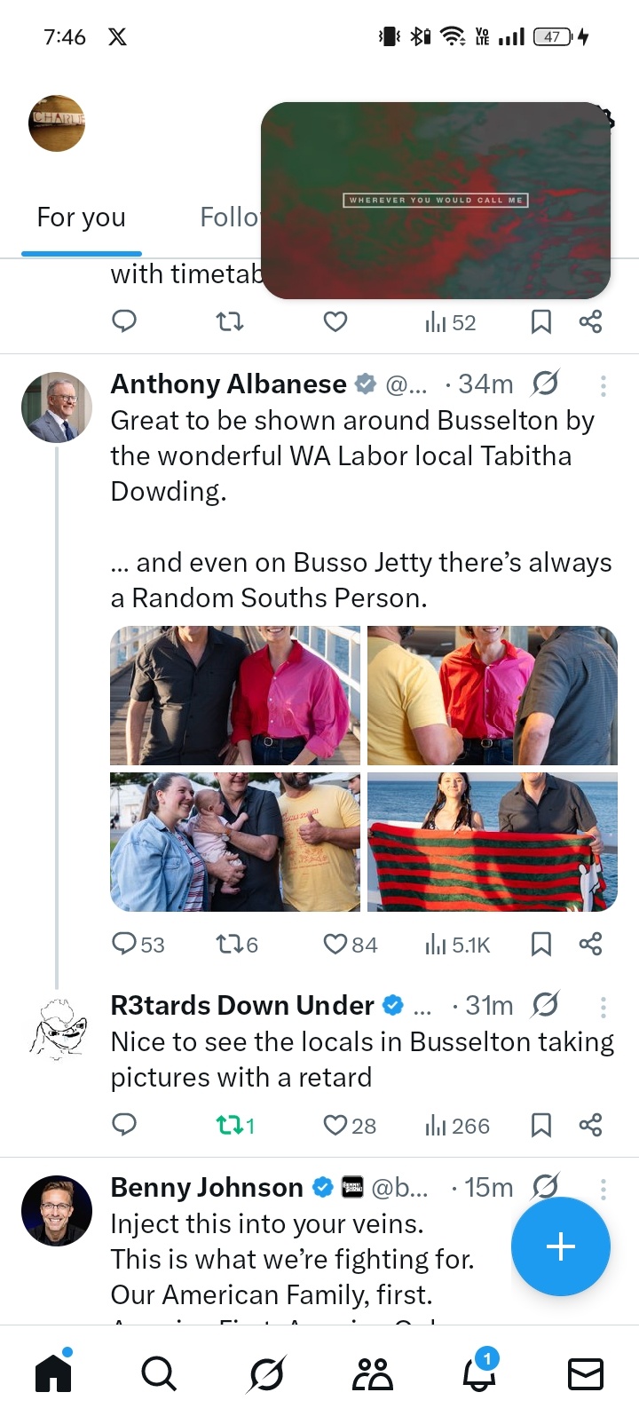Bookmark Anthony Albanese's post
The width and height of the screenshot is (639, 1424).
(540, 944)
